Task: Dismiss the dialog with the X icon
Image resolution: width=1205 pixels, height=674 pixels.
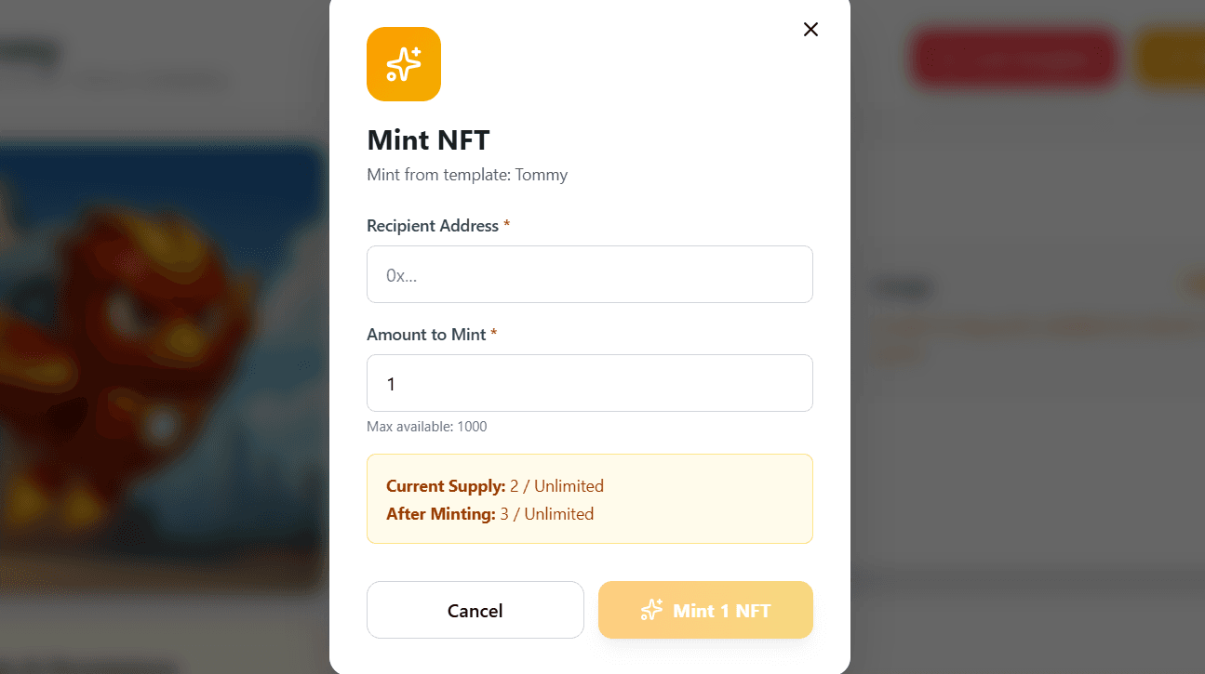Action: (x=810, y=29)
